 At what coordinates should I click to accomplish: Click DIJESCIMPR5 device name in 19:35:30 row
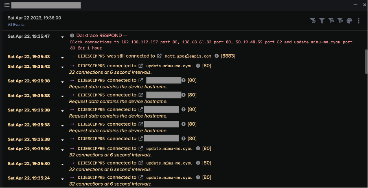[91, 163]
